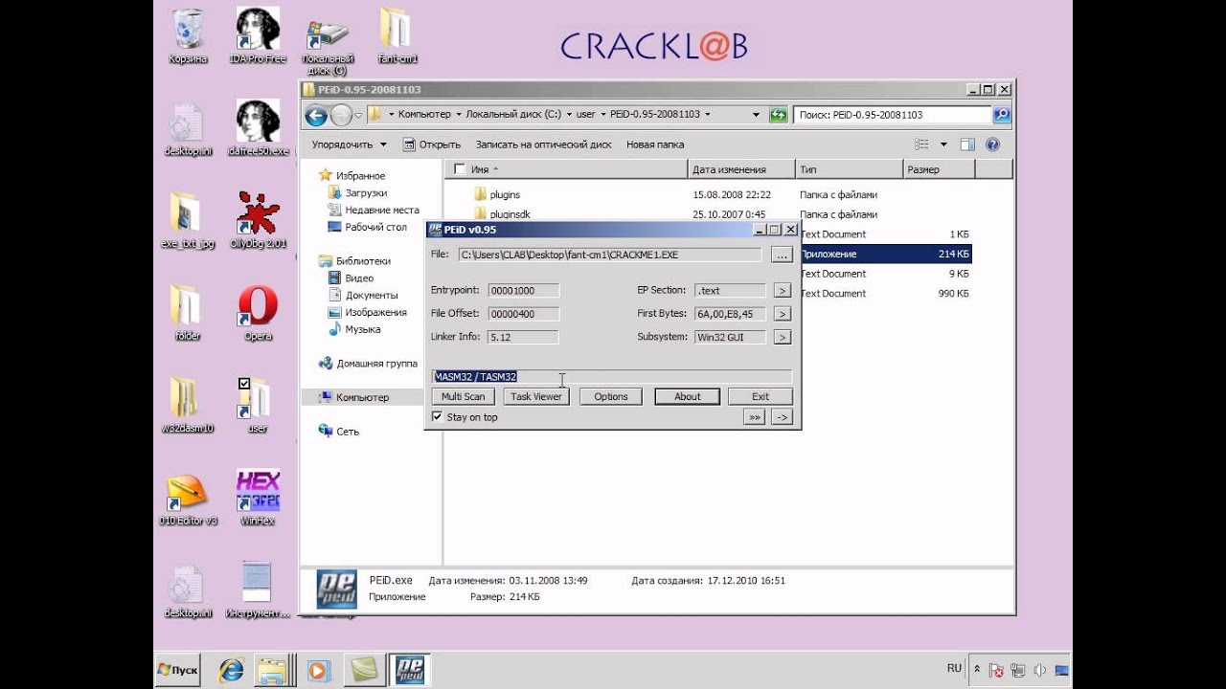Switch to PEiD taskbar button
Image resolution: width=1226 pixels, height=689 pixels.
(x=409, y=670)
